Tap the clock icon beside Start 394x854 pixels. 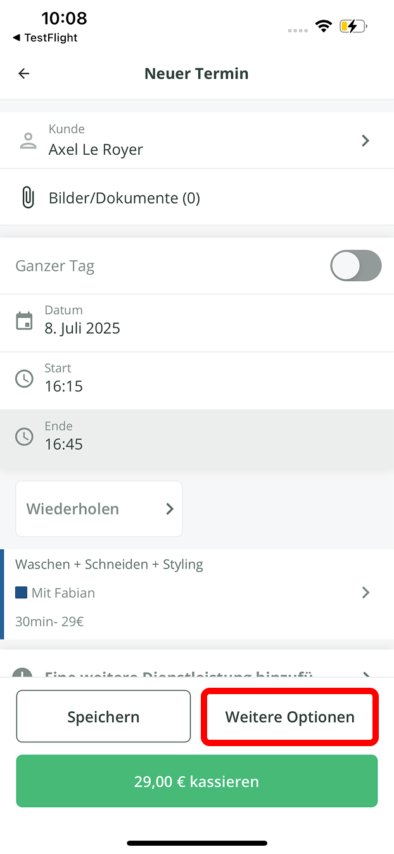(x=24, y=379)
